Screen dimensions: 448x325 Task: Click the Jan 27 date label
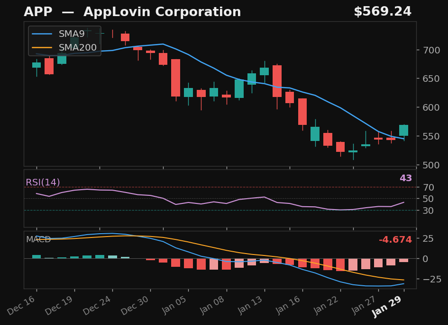364,305
